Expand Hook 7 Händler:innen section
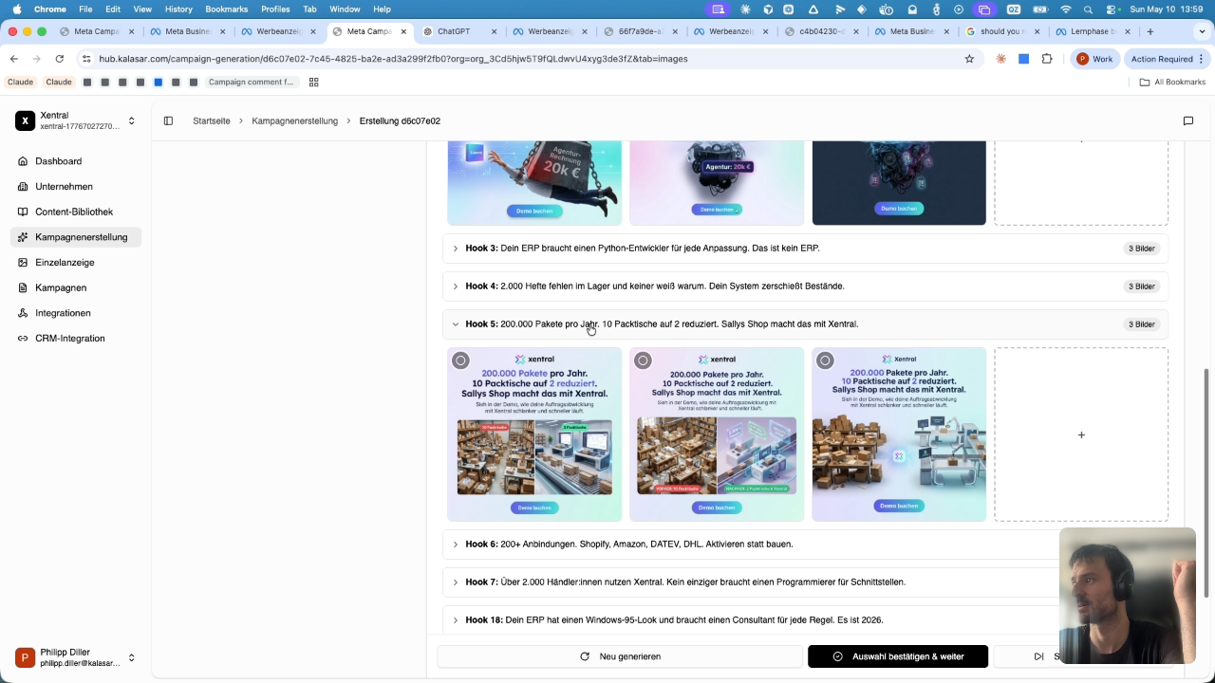This screenshot has height=683, width=1215. (805, 582)
